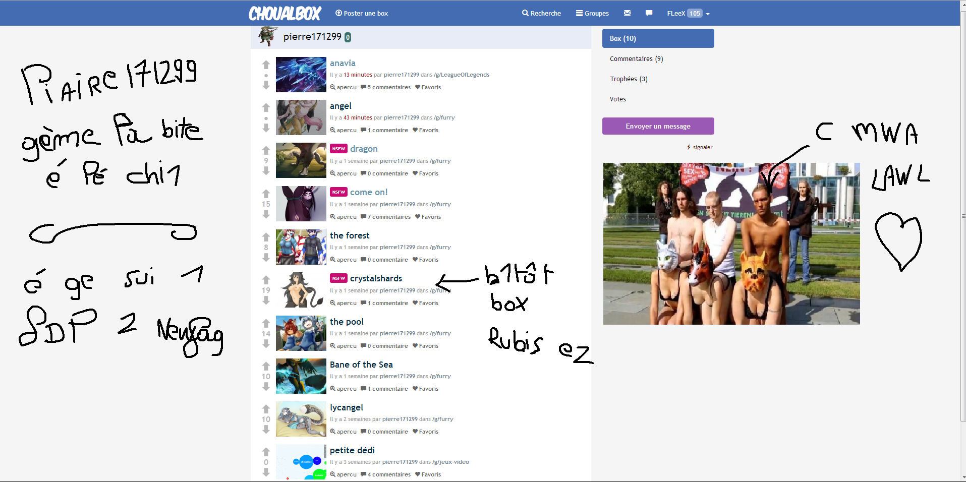Click the pierre171299 profile avatar
966x482 pixels.
[x=267, y=36]
